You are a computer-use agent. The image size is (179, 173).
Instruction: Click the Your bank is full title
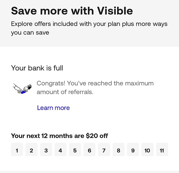(x=37, y=68)
